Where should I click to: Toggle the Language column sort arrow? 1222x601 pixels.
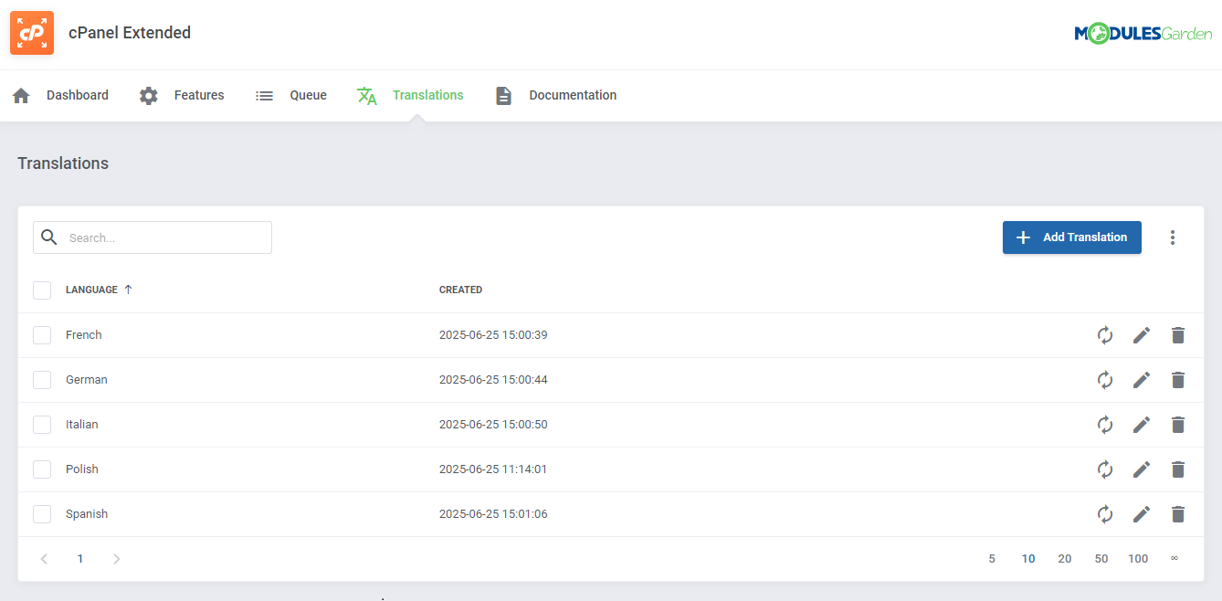(127, 290)
